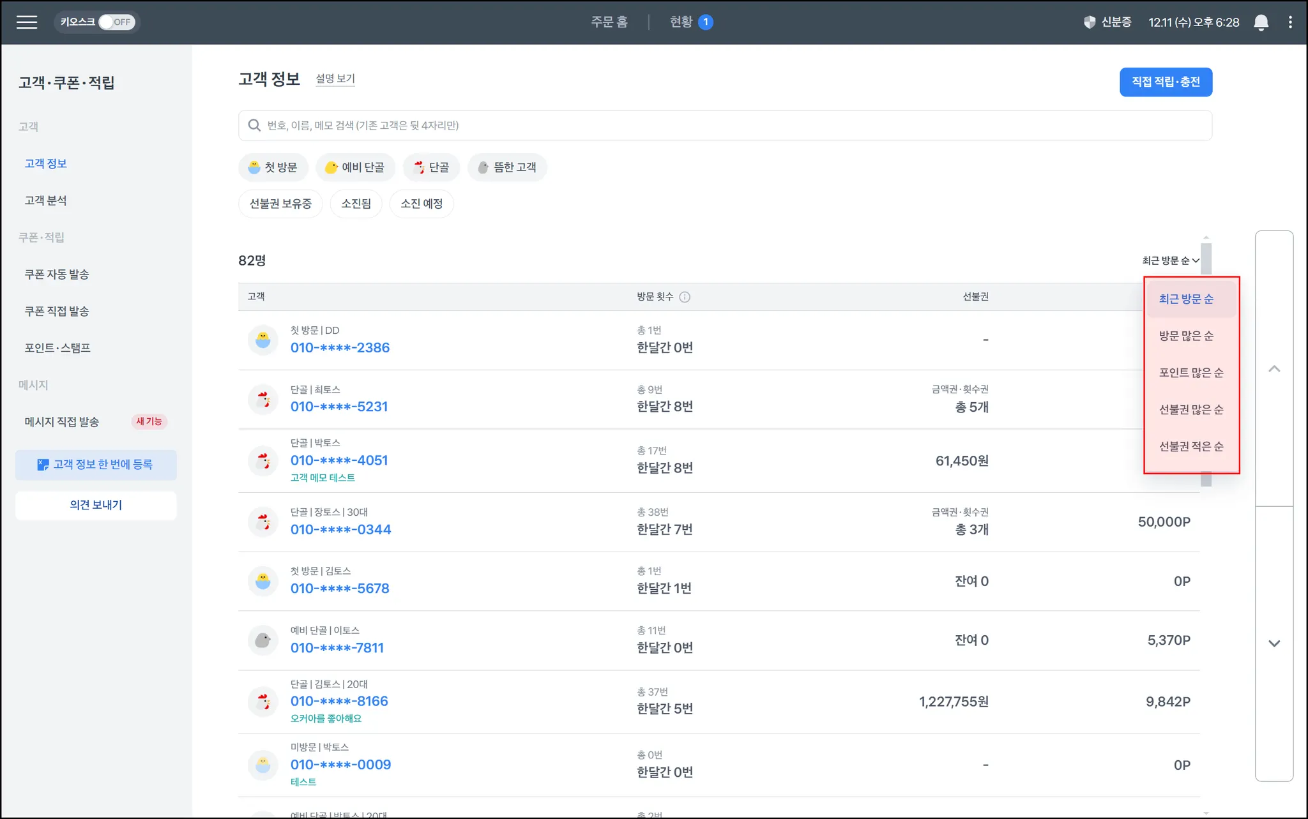Click the 신분증 shield icon

1090,22
